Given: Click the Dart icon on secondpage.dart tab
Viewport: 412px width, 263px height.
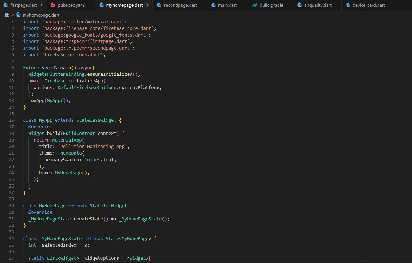Looking at the screenshot, I should pos(159,5).
